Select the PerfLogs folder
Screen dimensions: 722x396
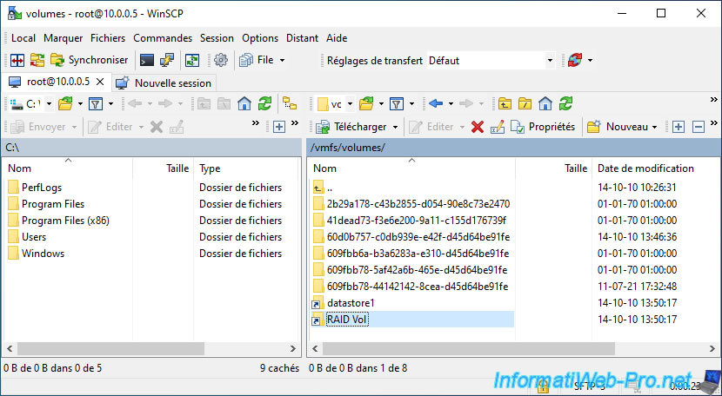[x=42, y=188]
